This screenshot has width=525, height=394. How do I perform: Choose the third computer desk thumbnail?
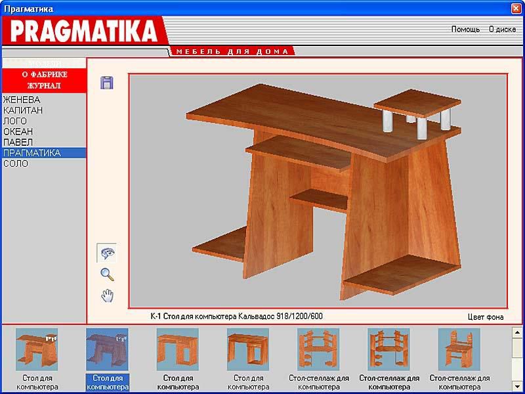point(177,349)
